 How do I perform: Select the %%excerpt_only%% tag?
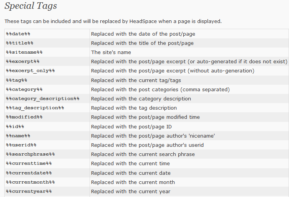[30, 71]
